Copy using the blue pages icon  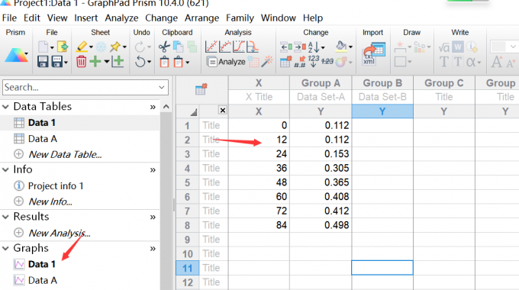click(179, 47)
